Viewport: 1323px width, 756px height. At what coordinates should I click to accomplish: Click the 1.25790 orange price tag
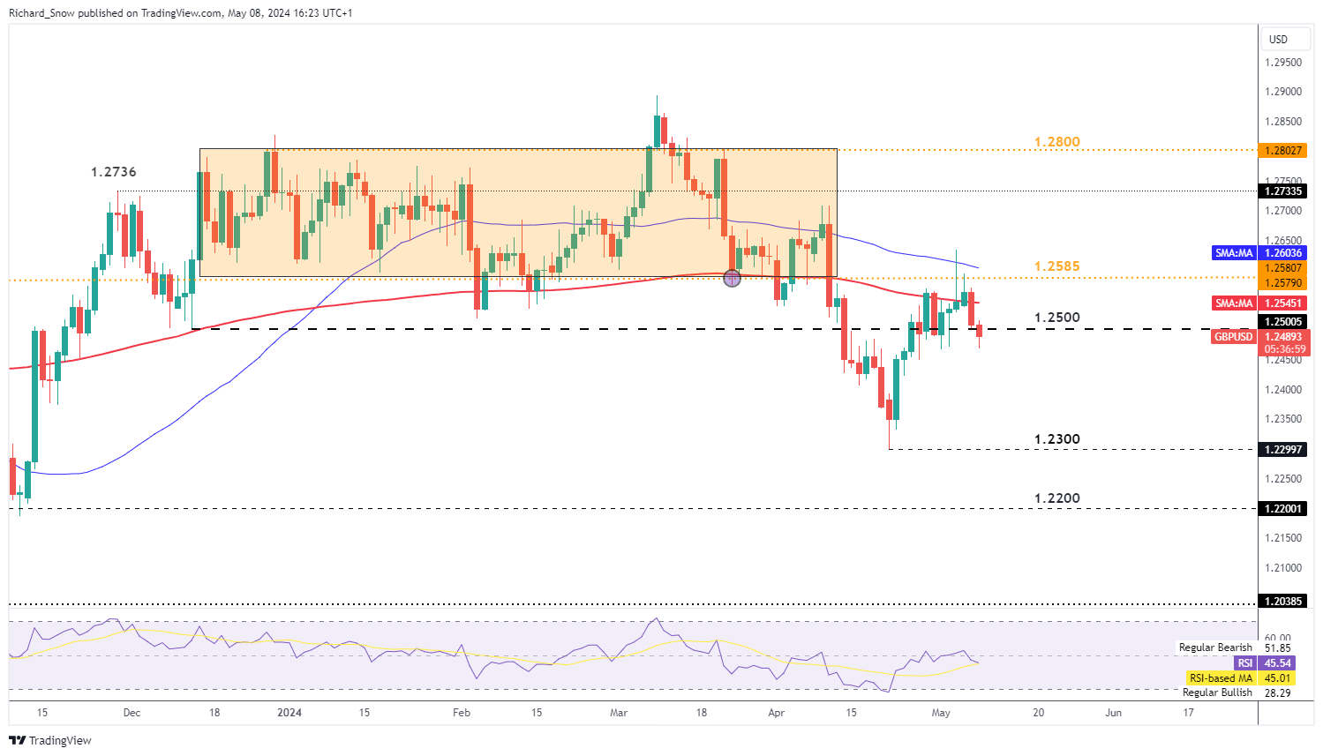1283,283
